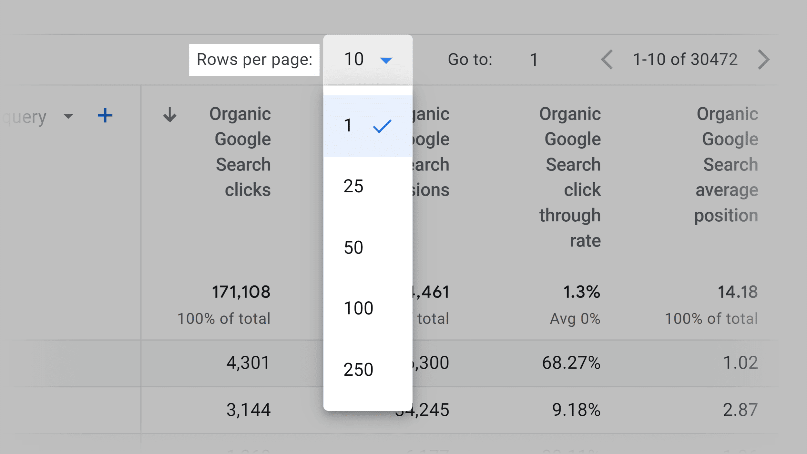Click the sort descending arrow icon
This screenshot has width=807, height=454.
pyautogui.click(x=169, y=115)
